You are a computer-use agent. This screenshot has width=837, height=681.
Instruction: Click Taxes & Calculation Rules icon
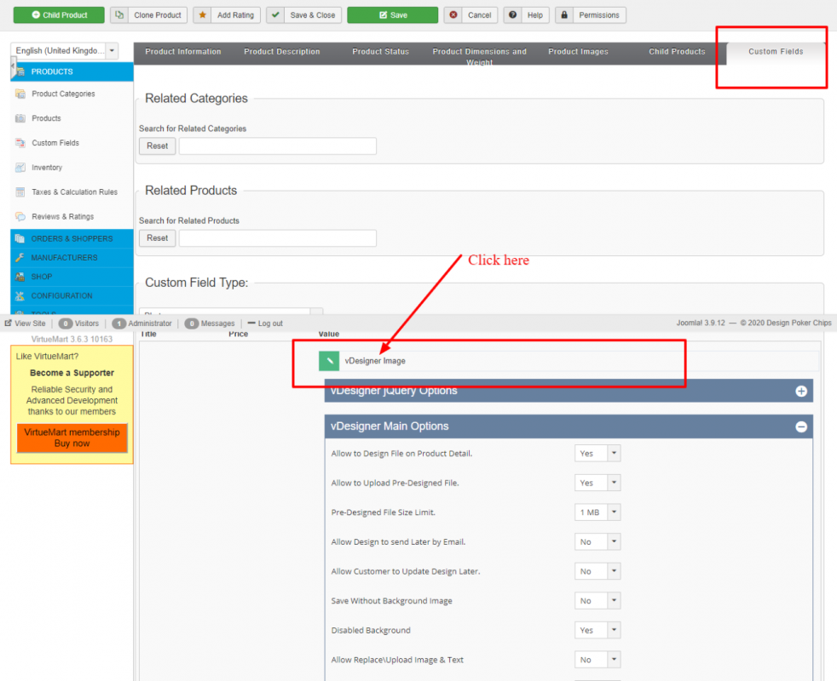20,192
